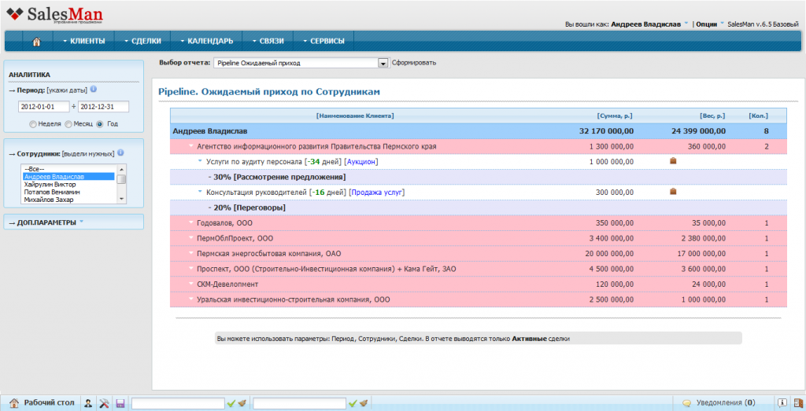This screenshot has width=806, height=411.
Task: Expand Уральская инвестиционно-строительная компания row
Action: coord(192,299)
